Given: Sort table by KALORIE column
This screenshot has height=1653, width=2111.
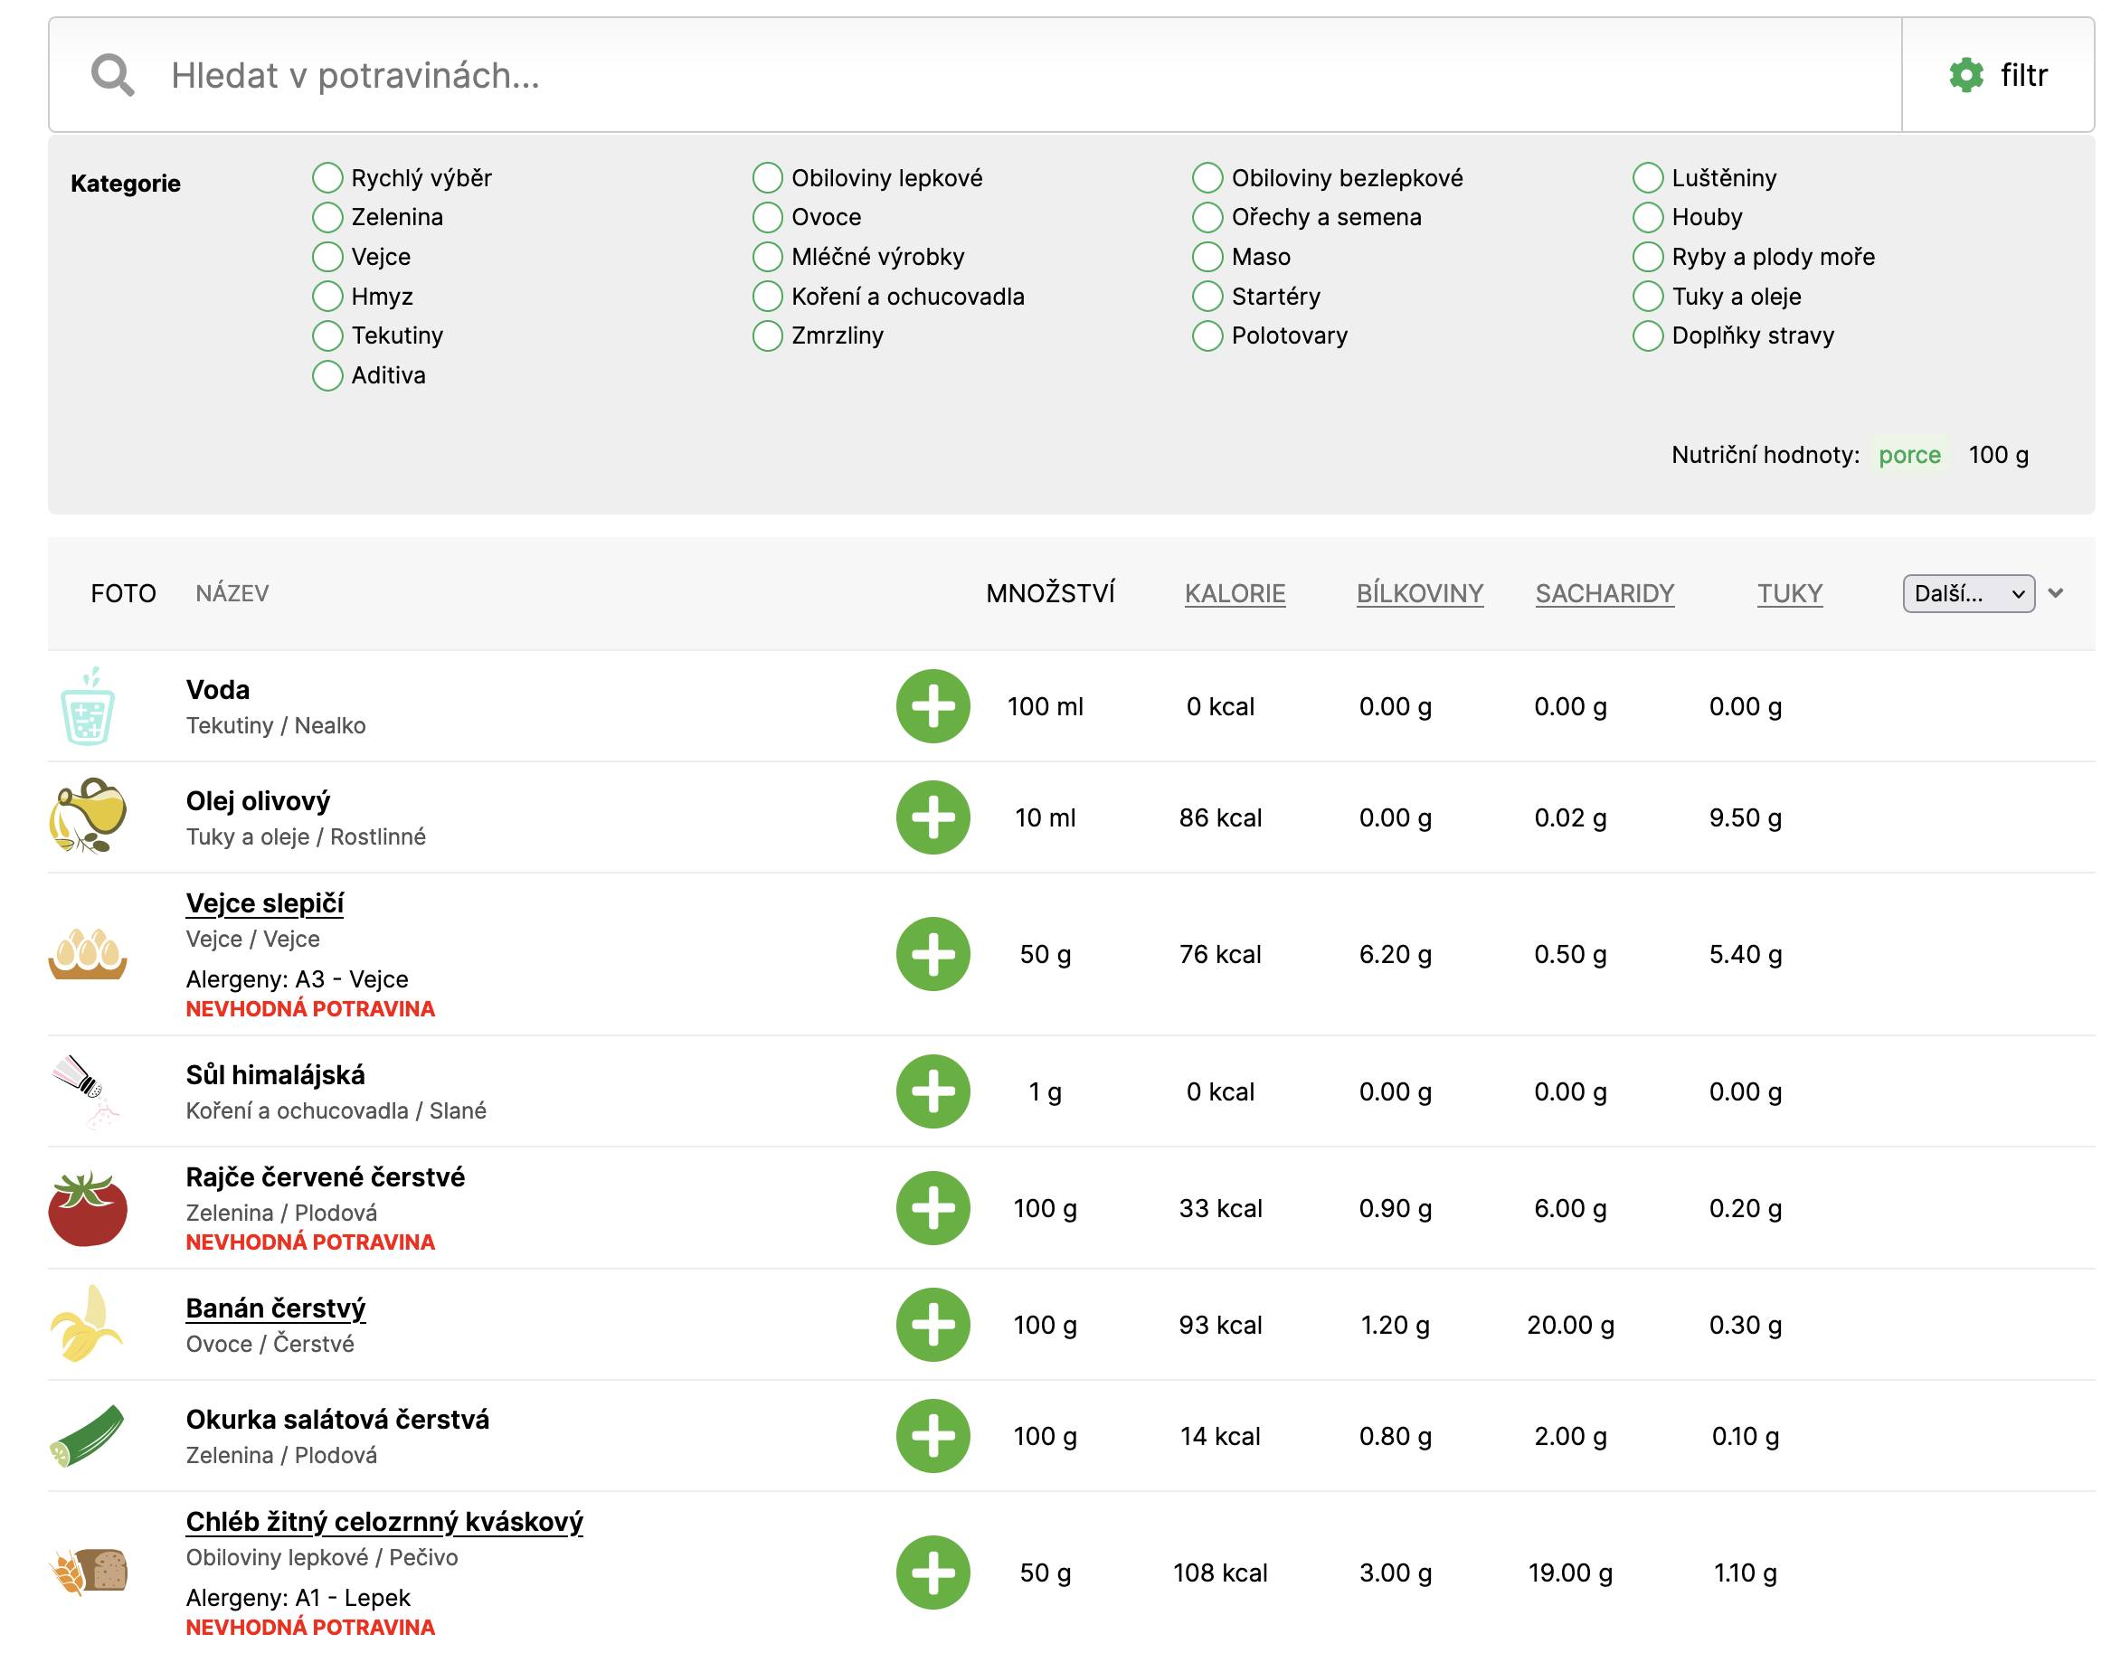Looking at the screenshot, I should (x=1234, y=593).
